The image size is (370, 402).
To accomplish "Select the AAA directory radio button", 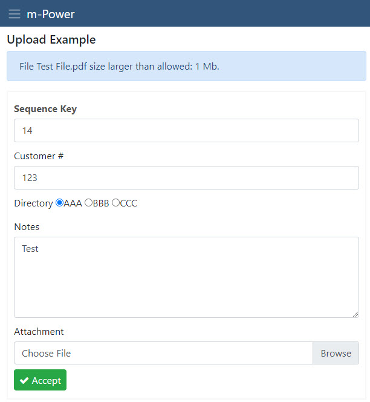I will [59, 203].
